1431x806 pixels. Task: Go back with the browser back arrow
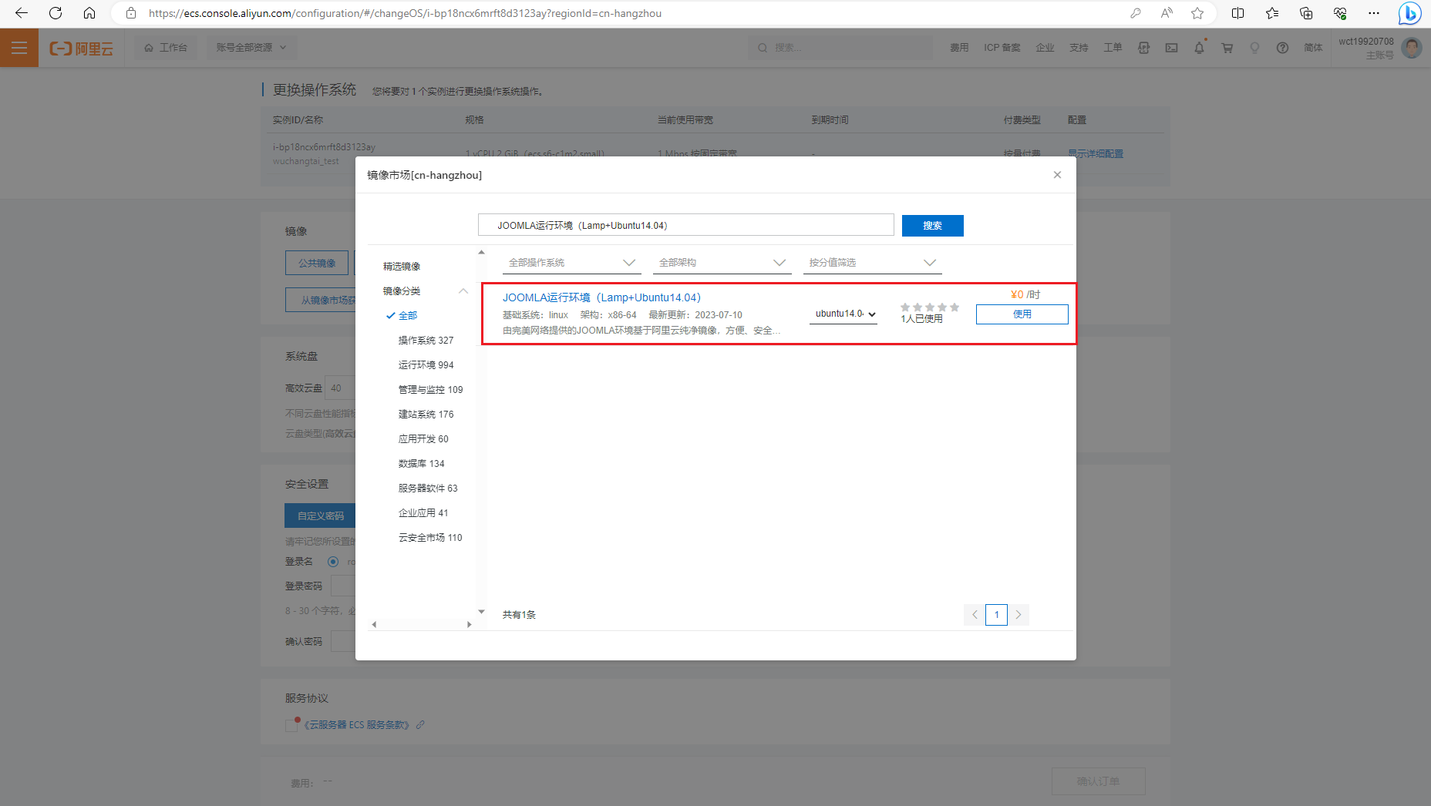click(22, 13)
